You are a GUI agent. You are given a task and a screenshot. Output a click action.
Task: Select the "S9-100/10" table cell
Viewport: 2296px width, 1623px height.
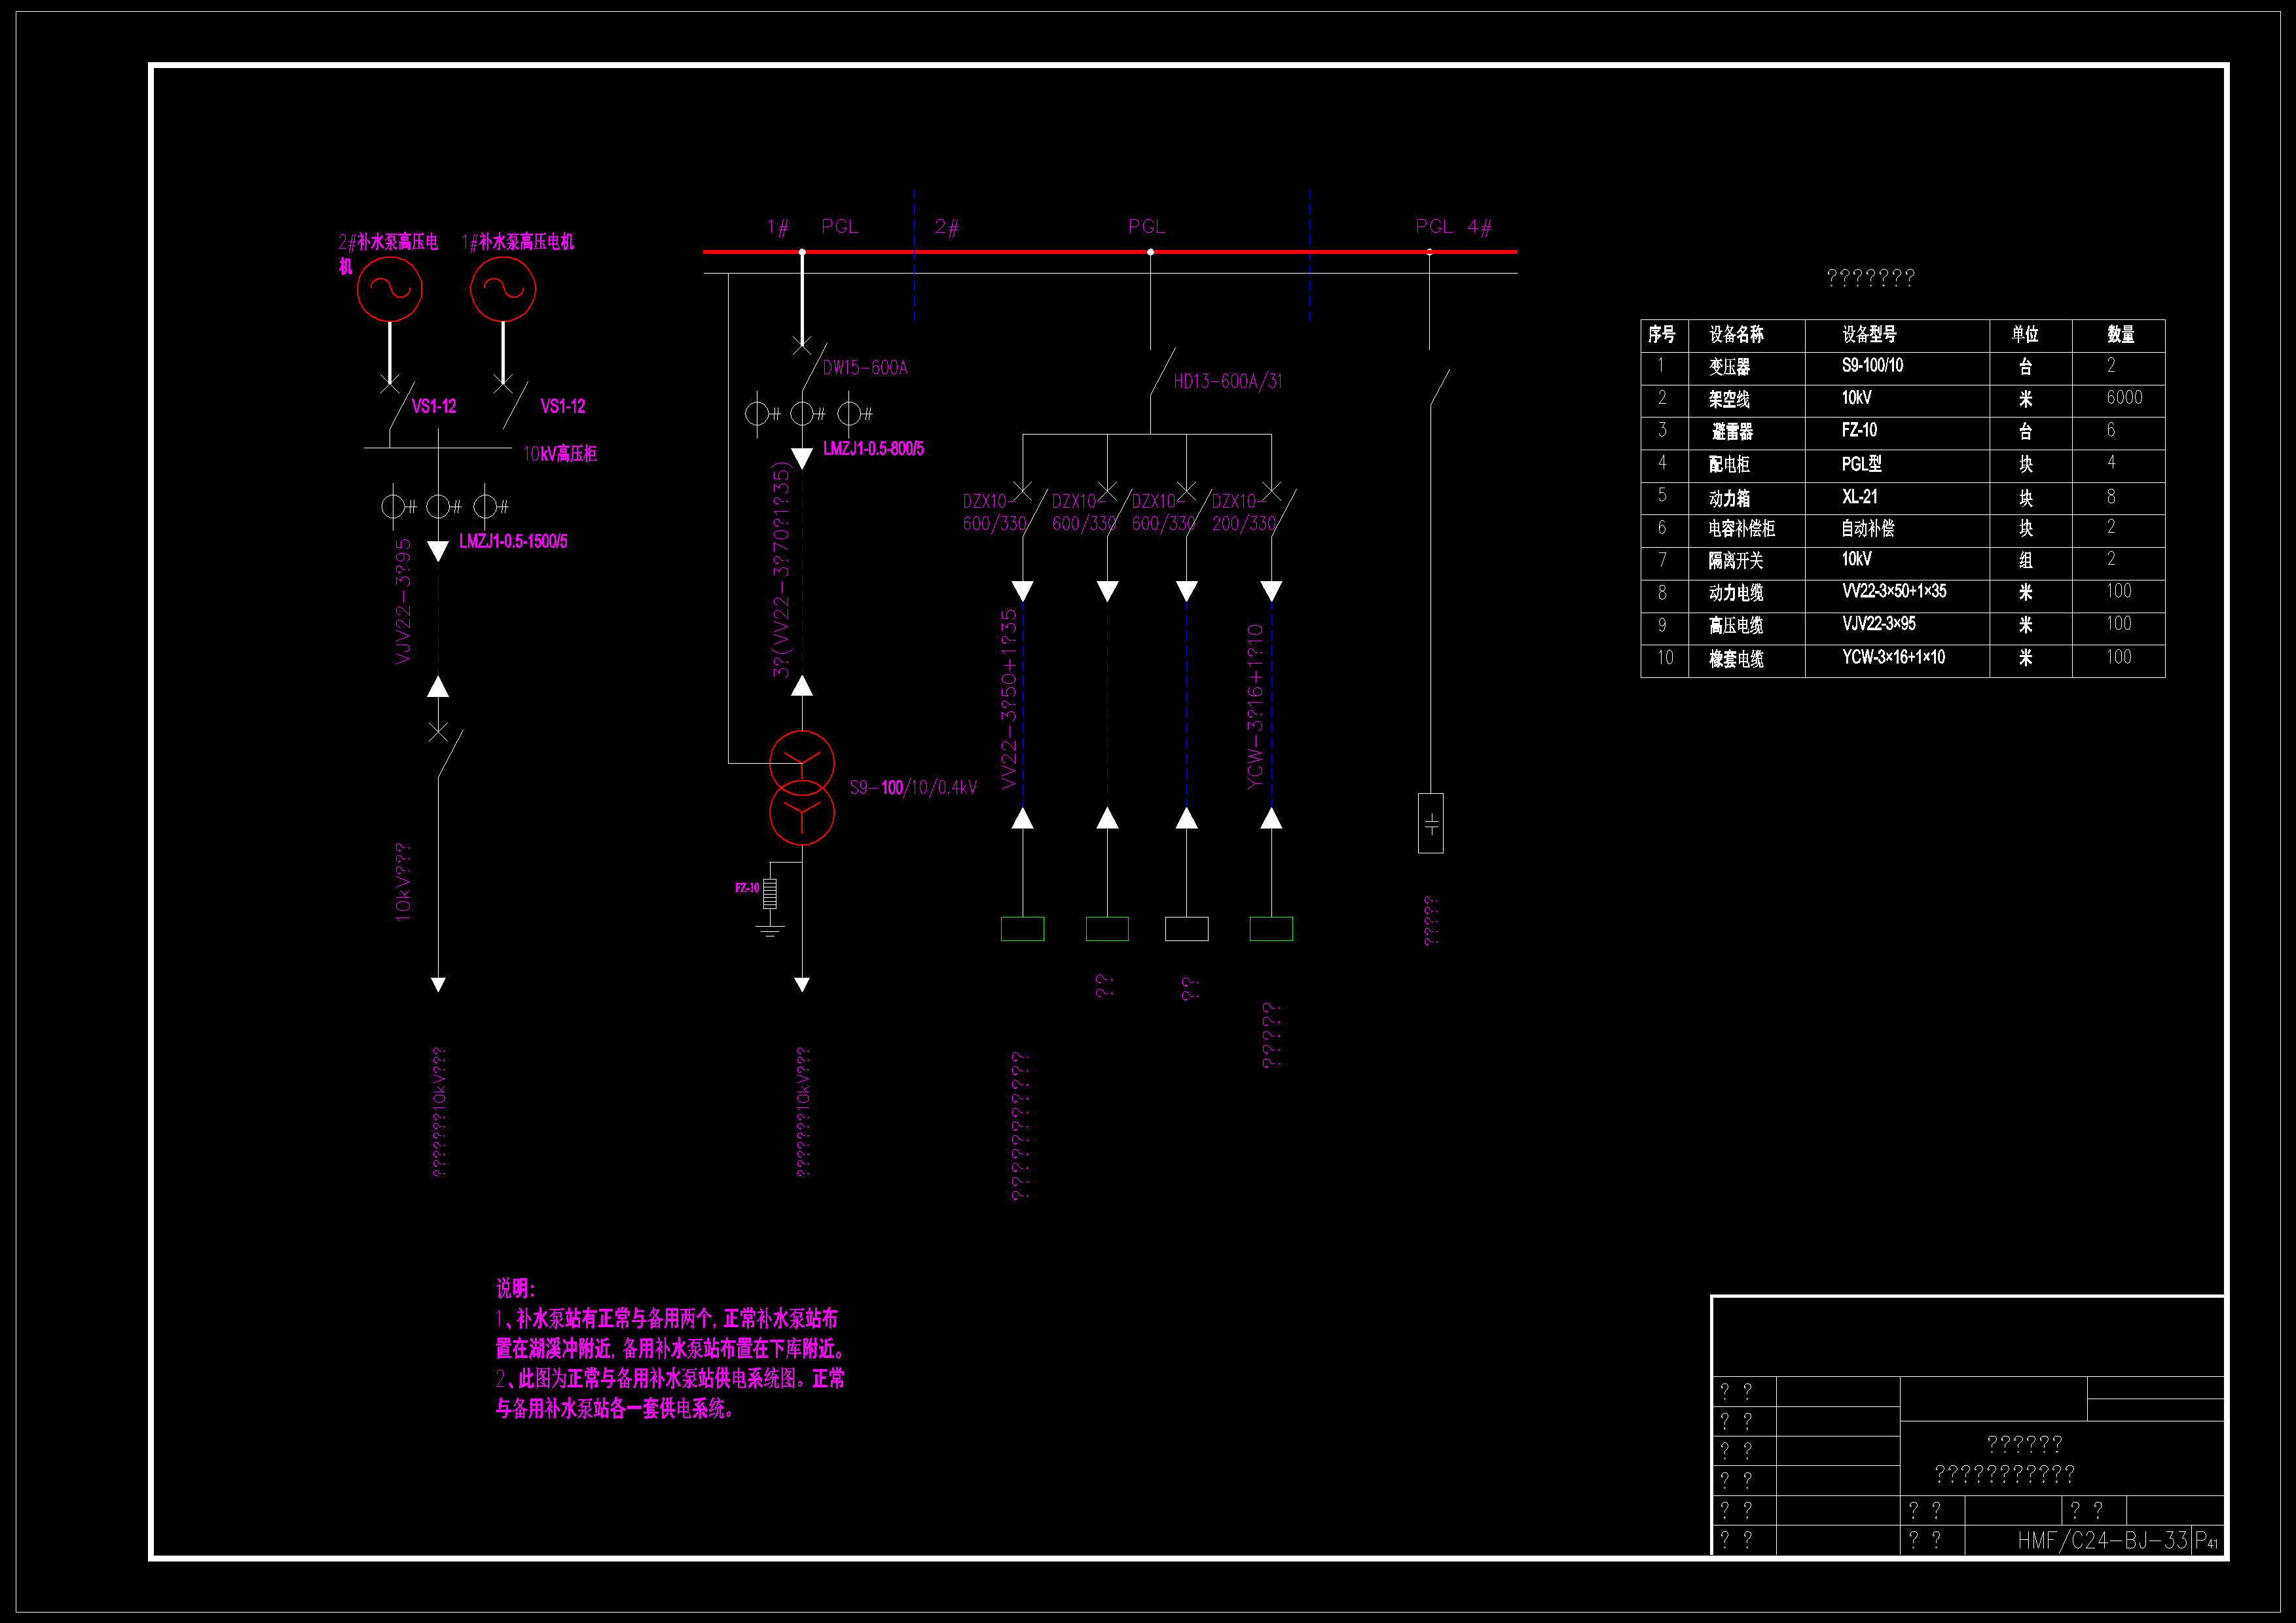coord(1872,366)
